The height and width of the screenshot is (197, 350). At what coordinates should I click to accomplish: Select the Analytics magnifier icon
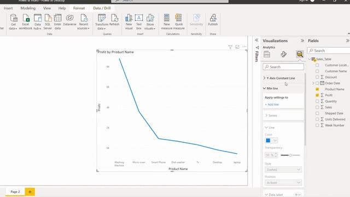[x=300, y=54]
